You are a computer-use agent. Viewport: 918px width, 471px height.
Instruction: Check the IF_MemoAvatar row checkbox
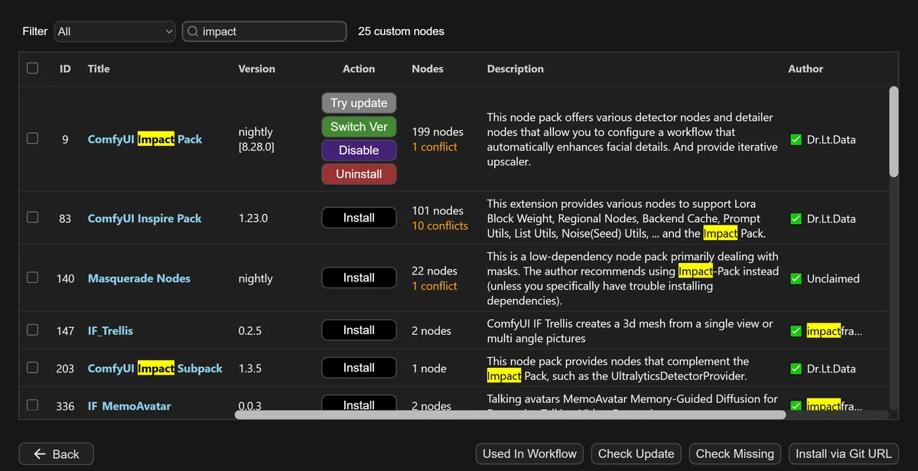(32, 404)
